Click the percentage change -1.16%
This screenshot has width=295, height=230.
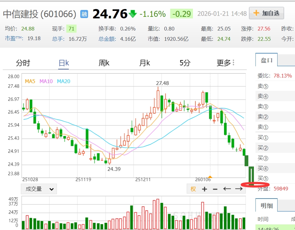point(152,14)
